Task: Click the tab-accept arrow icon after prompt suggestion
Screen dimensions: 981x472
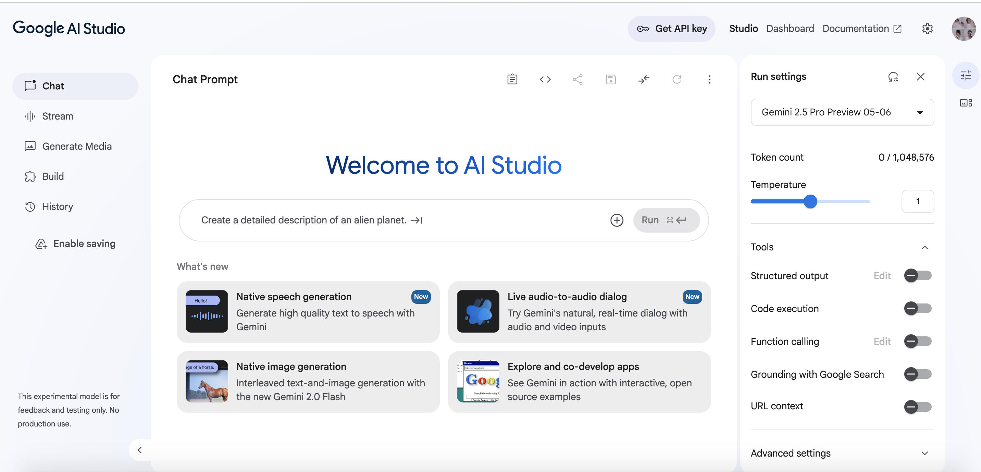Action: coord(416,220)
